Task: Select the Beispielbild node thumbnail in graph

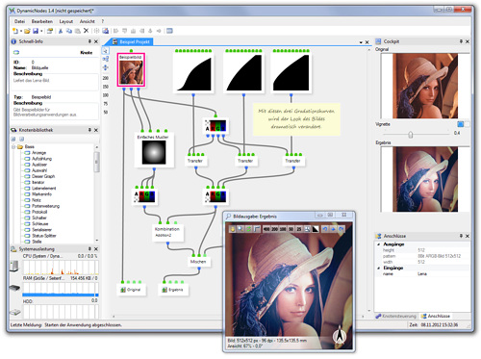Action: point(131,70)
